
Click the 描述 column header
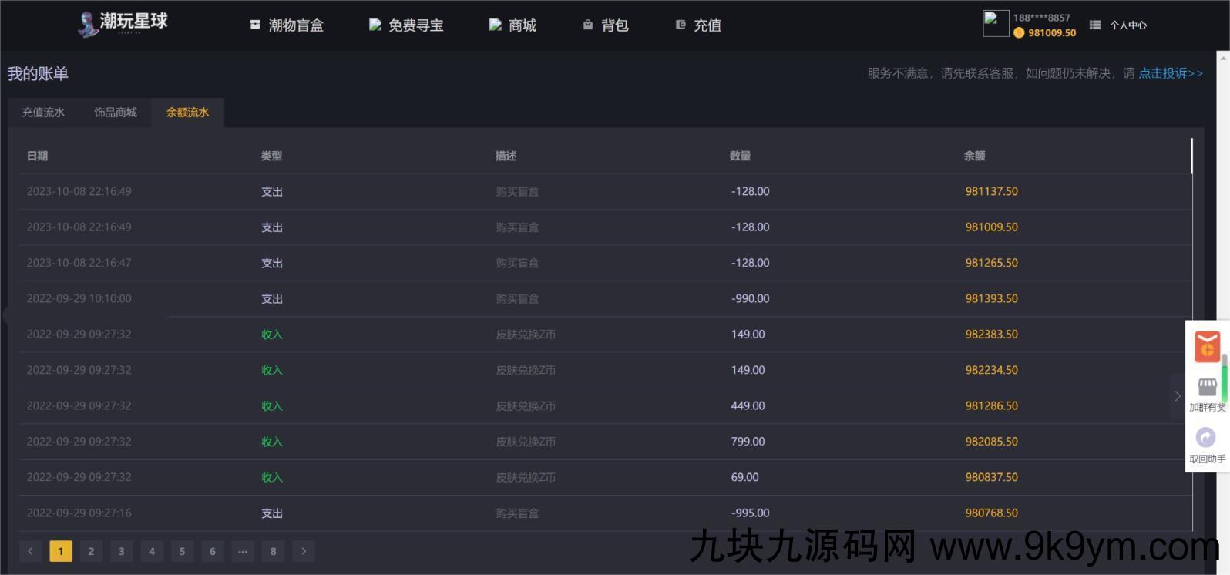pos(506,156)
